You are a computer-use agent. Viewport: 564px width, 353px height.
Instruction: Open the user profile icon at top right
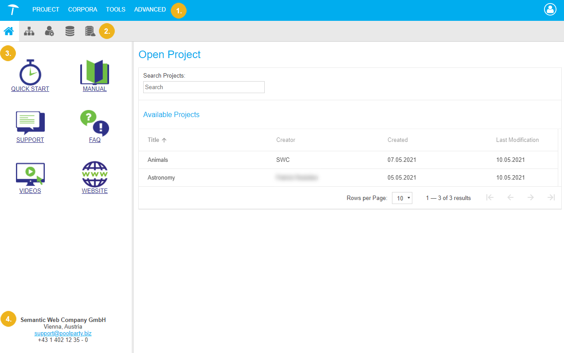click(550, 10)
